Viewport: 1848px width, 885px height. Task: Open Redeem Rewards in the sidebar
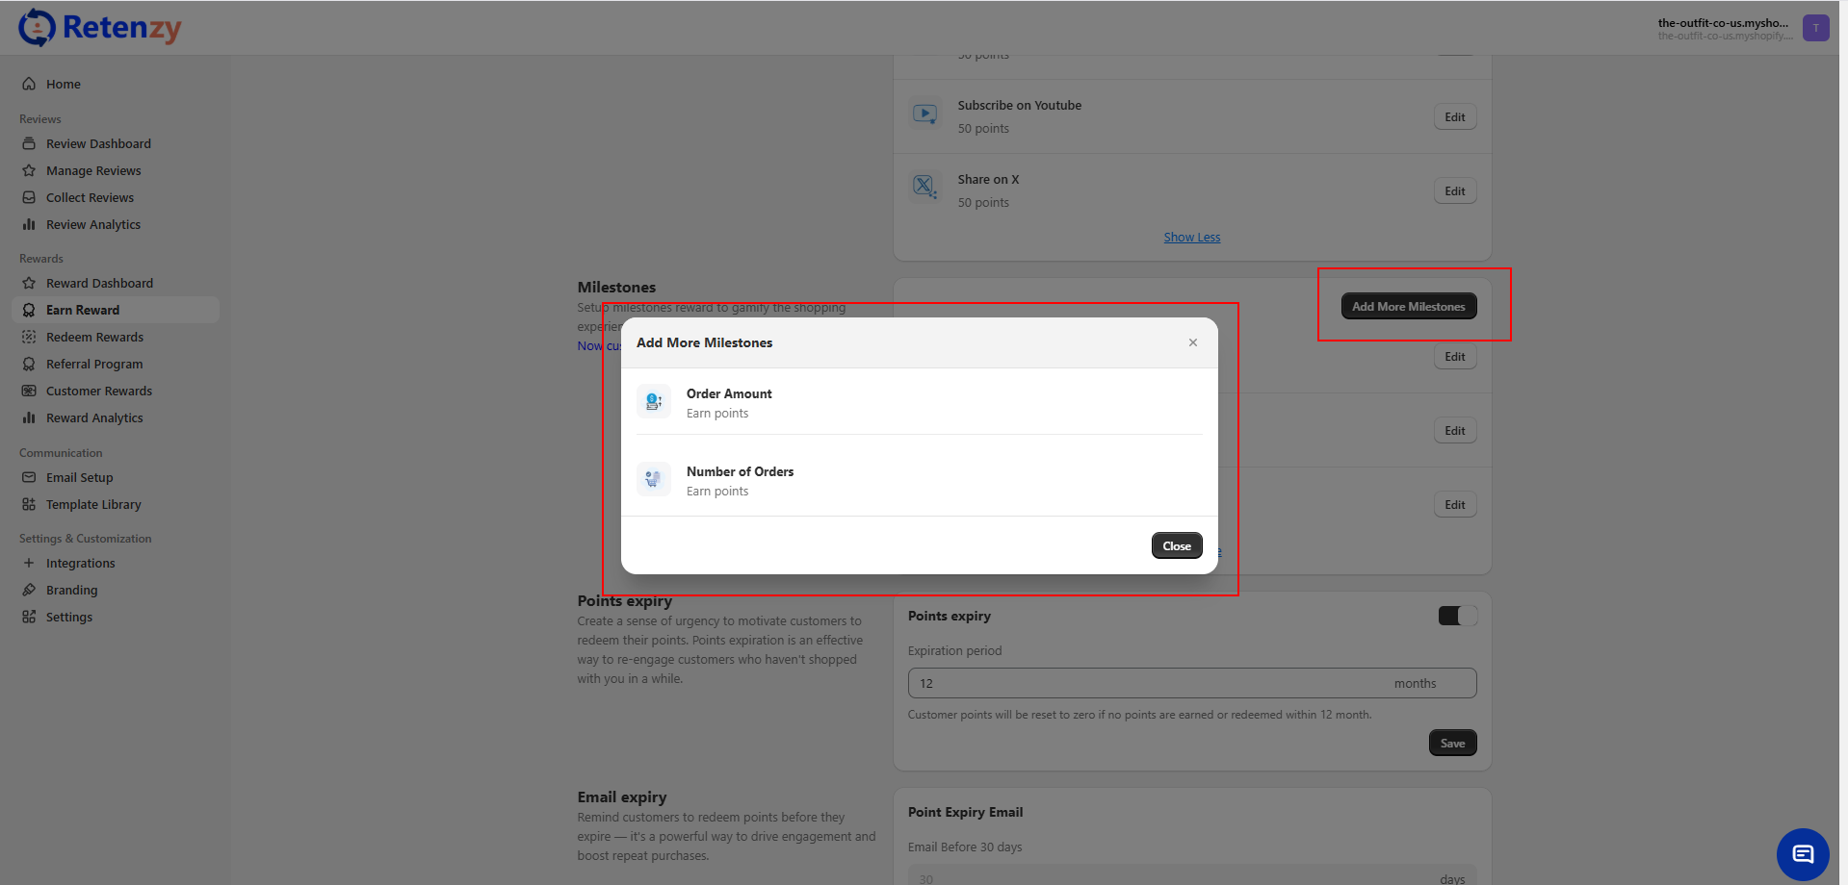94,337
